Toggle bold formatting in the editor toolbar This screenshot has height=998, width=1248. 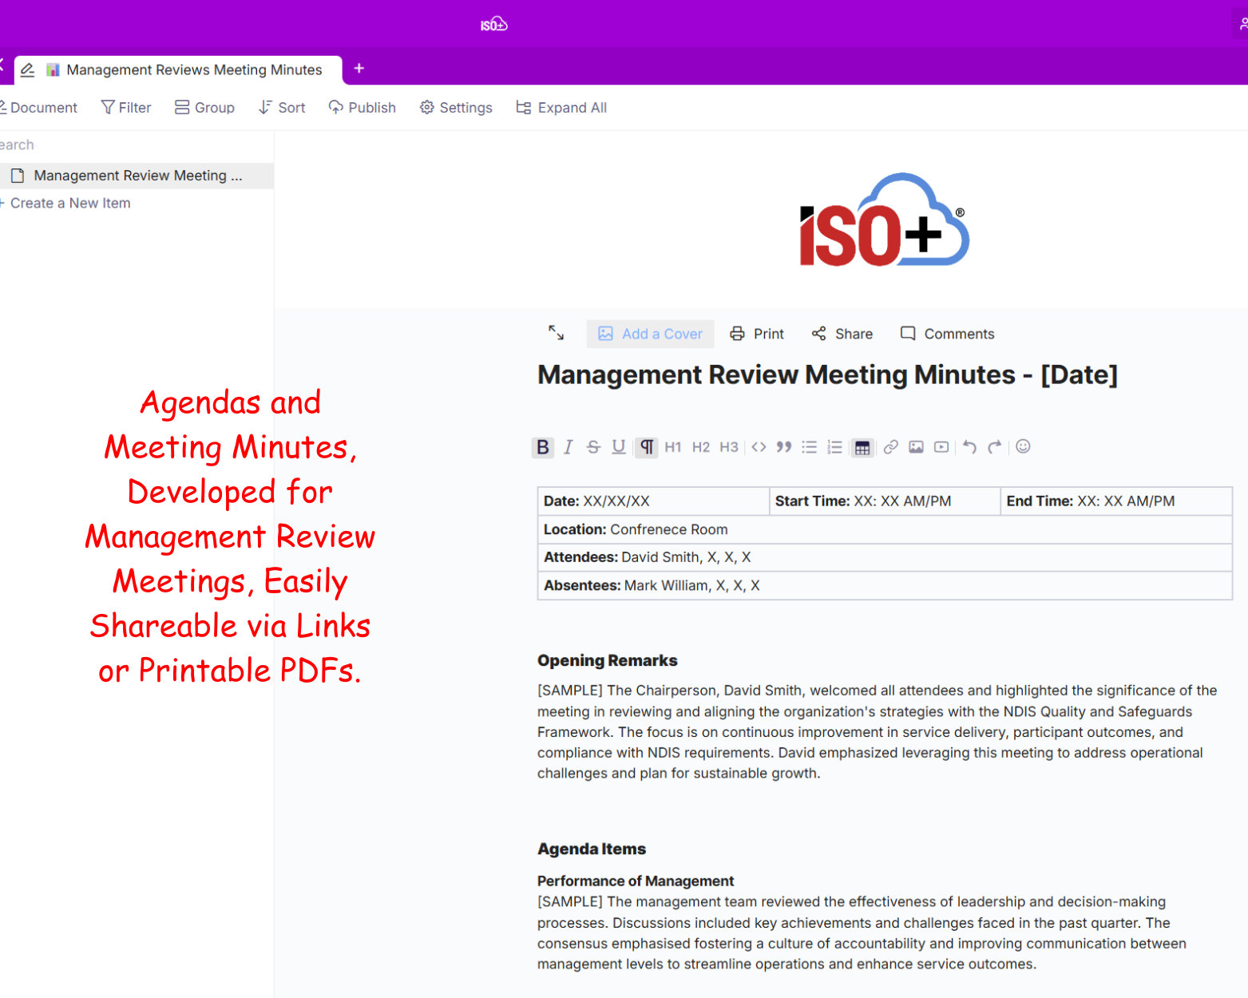(x=542, y=447)
